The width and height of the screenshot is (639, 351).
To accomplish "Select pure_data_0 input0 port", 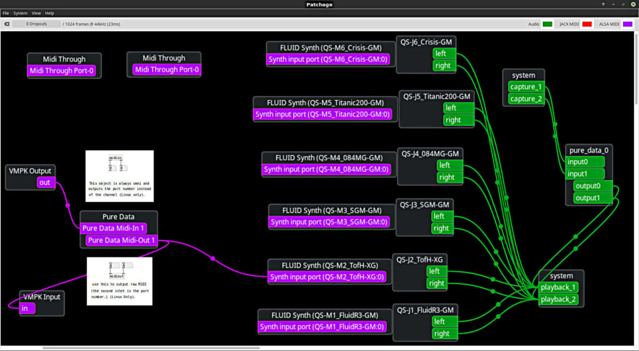I will tap(585, 161).
